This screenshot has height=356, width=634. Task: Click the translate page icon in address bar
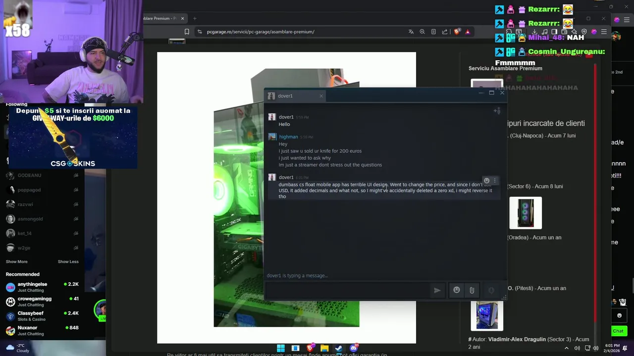[x=411, y=32]
